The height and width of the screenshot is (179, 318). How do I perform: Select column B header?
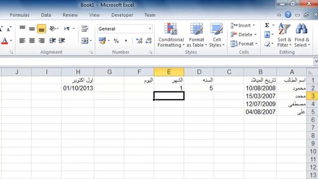click(260, 72)
